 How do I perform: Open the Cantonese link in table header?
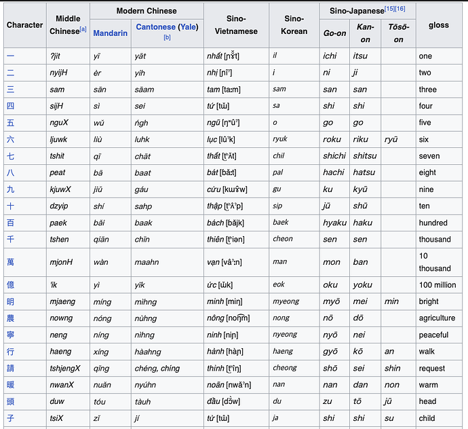point(156,27)
